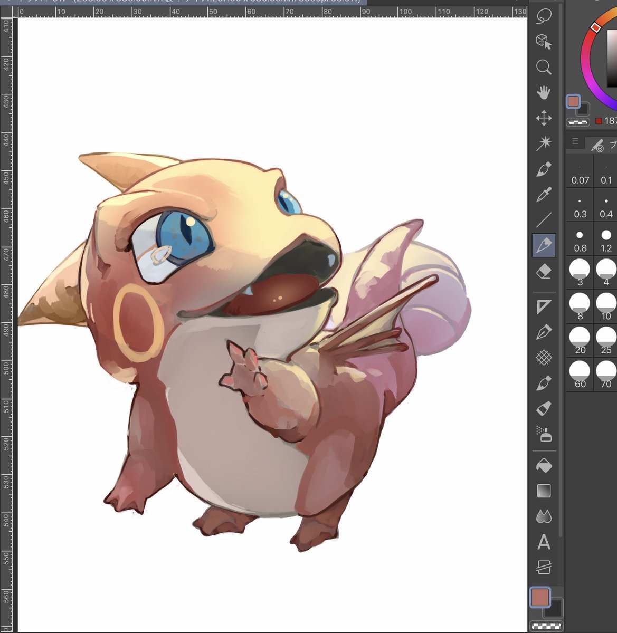Image resolution: width=617 pixels, height=633 pixels.
Task: Choose the Blend droplets tool
Action: [544, 516]
